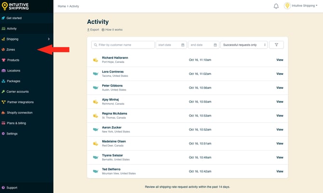Viewport: 323px width, 193px height.
Task: Click the Shopify connection icon
Action: [3, 113]
